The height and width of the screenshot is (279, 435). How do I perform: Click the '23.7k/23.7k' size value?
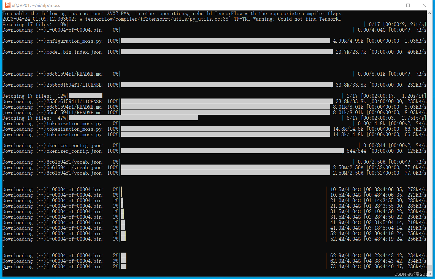pos(351,52)
